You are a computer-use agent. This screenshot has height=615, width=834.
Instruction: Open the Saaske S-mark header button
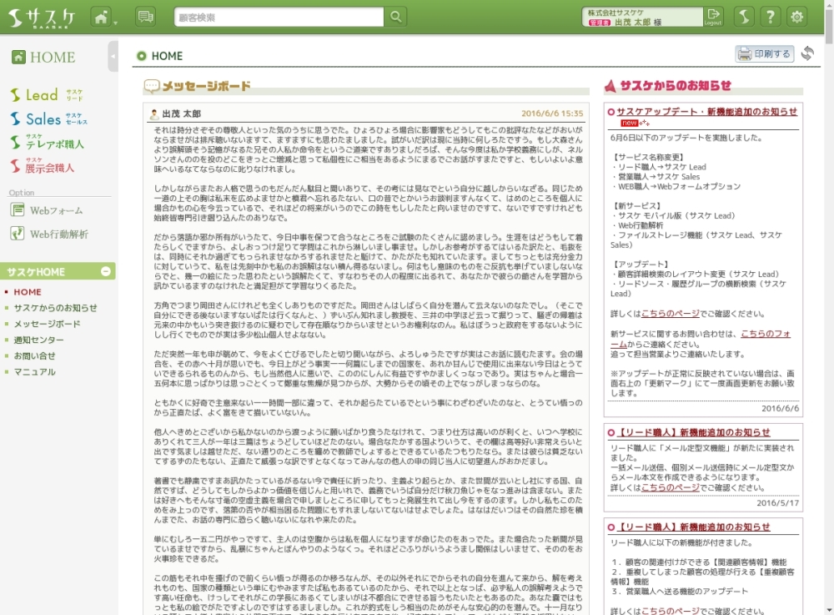coord(744,17)
